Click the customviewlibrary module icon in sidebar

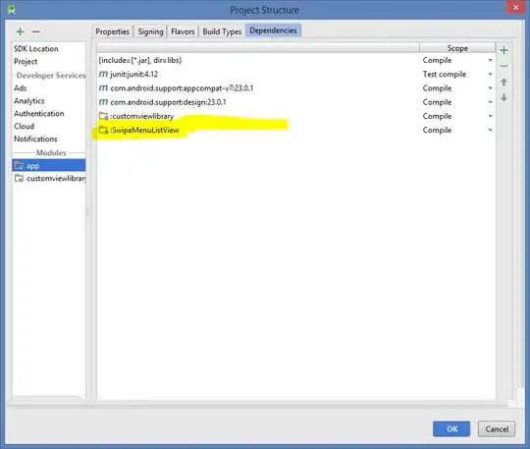(19, 178)
